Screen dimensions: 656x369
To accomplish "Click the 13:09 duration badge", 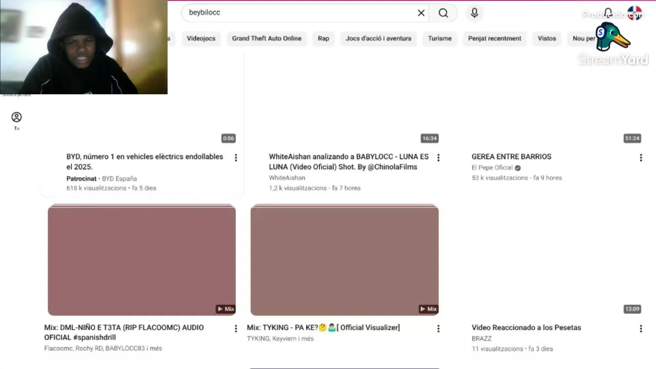I will point(632,309).
